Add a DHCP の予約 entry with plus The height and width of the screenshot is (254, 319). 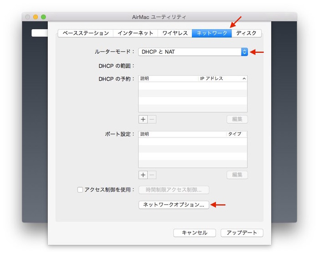tap(143, 119)
